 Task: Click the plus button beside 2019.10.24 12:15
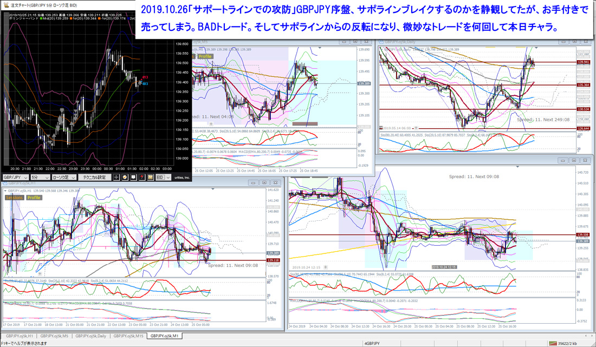click(x=326, y=267)
